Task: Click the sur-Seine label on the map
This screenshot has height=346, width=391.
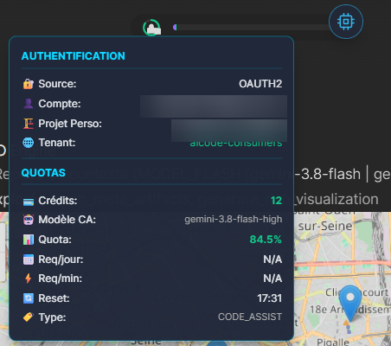Action: click(325, 227)
